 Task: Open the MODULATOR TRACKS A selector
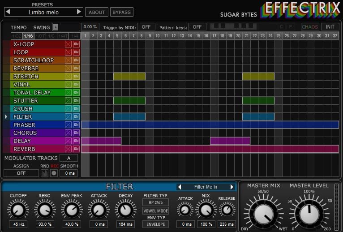click(69, 158)
